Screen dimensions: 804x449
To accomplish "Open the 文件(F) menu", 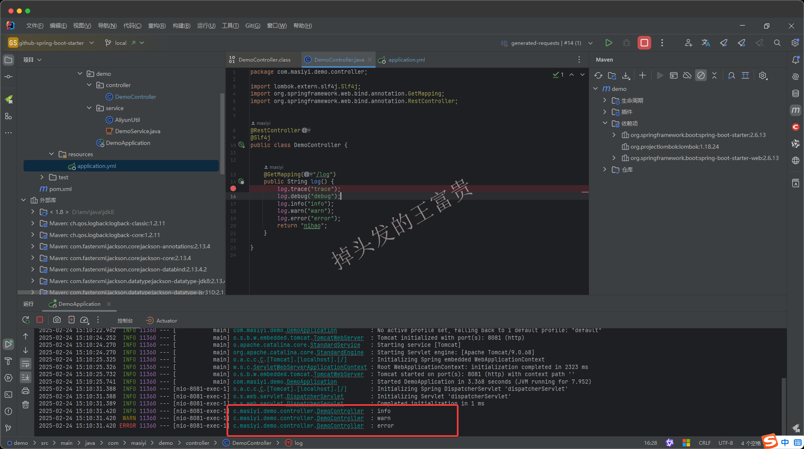I will coord(35,26).
